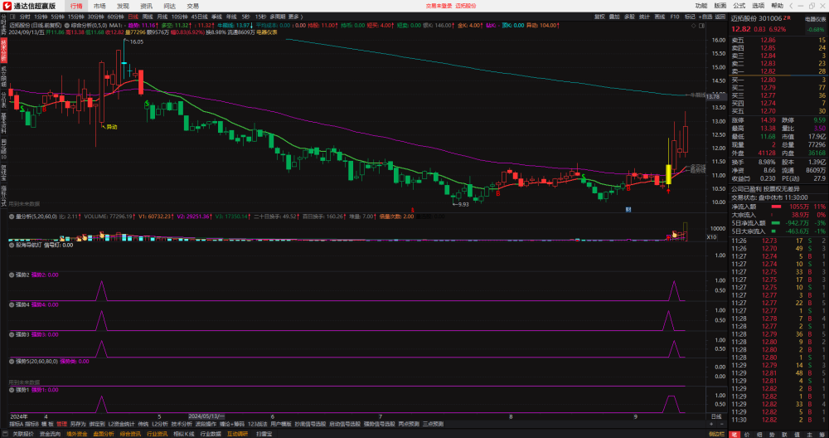829x438 pixels.
Task: Click the 5日大宗流入 green flow bar
Action: coord(773,231)
